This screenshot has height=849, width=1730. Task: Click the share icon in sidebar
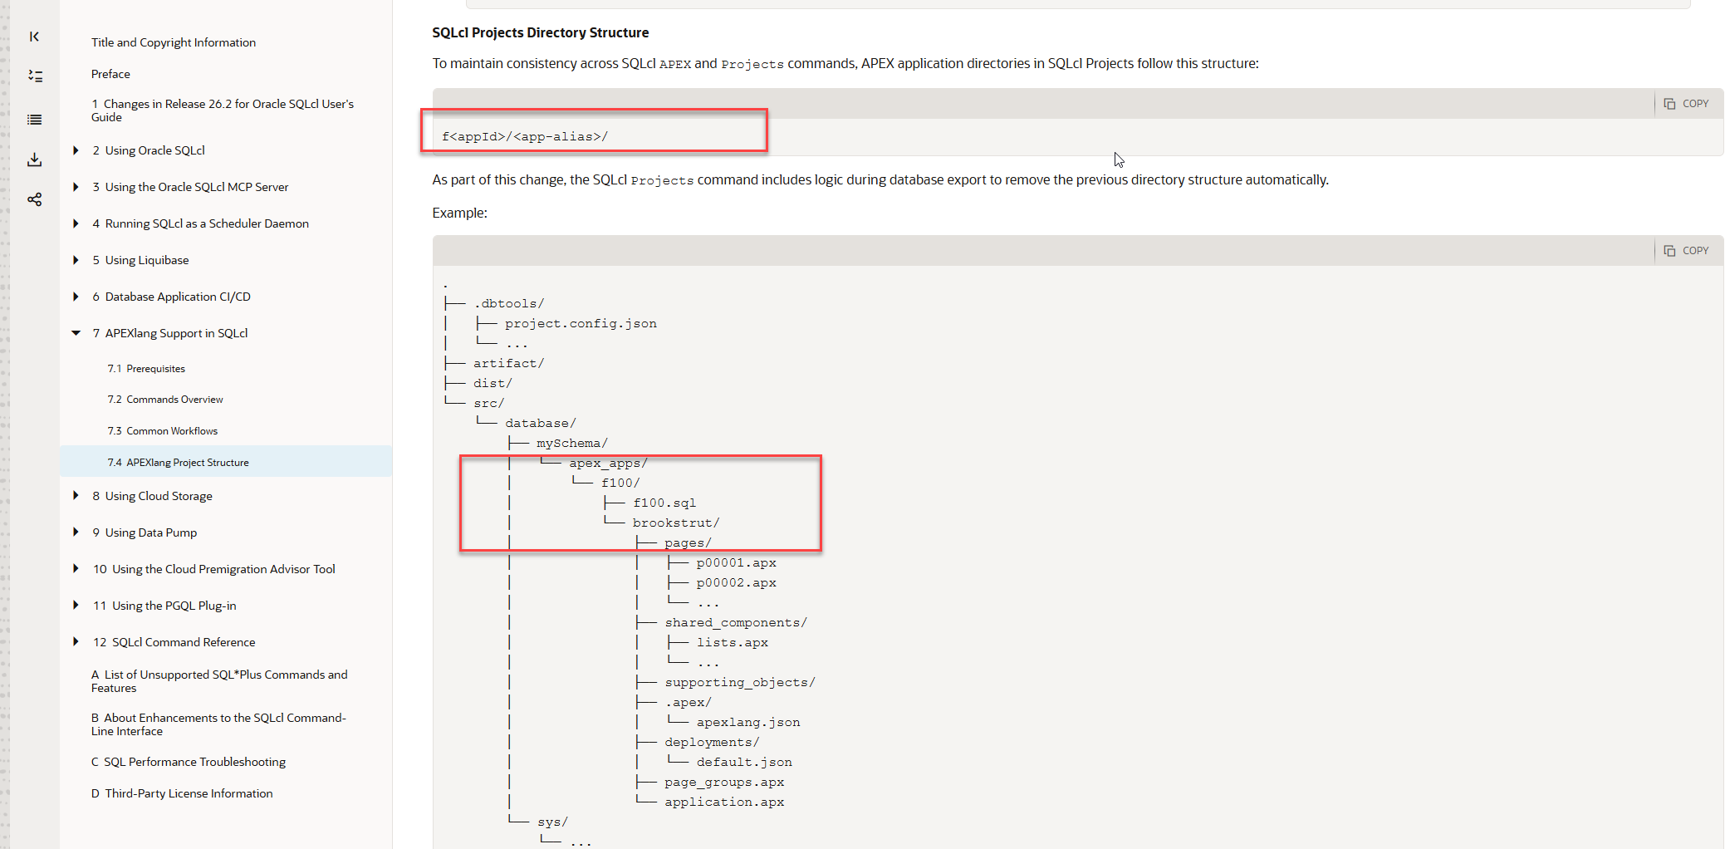coord(34,199)
